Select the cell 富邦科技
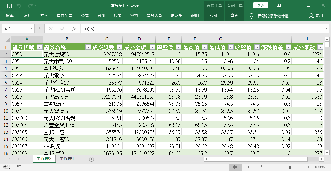This screenshot has height=171, width=331. 67,68
